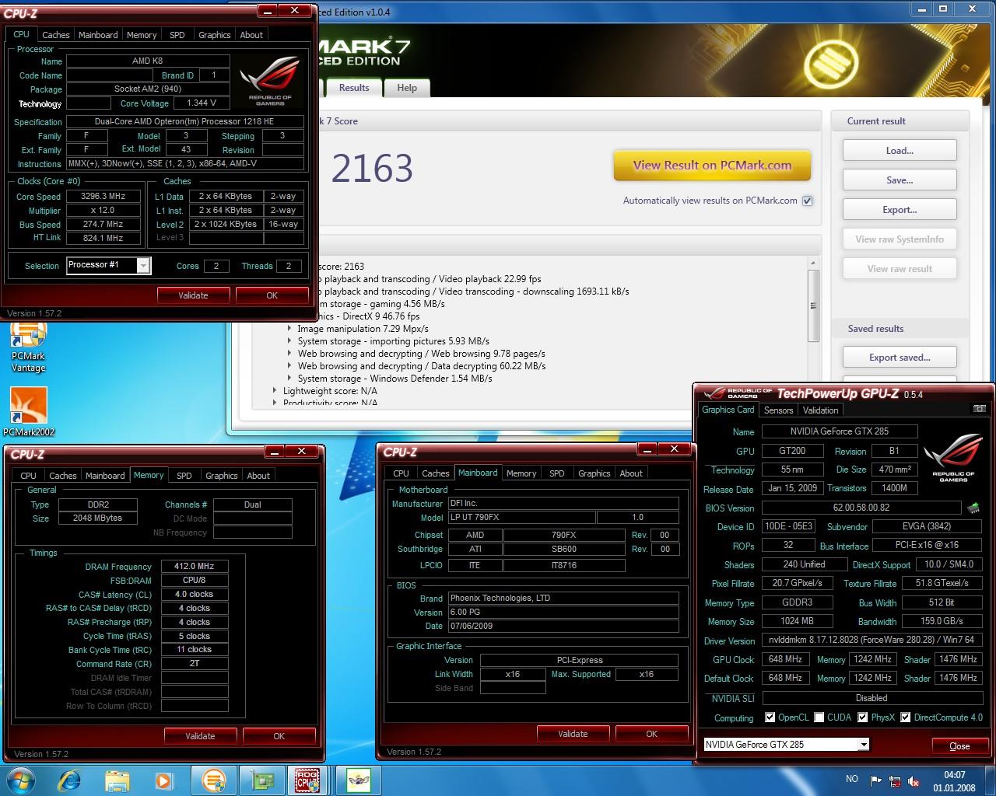Click the Core Speed 3296.3 MHz value
Image resolution: width=996 pixels, height=796 pixels.
click(x=103, y=197)
